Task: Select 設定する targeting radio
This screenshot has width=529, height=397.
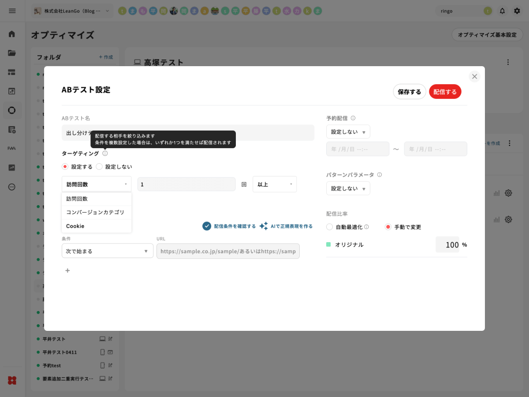Action: click(x=65, y=167)
